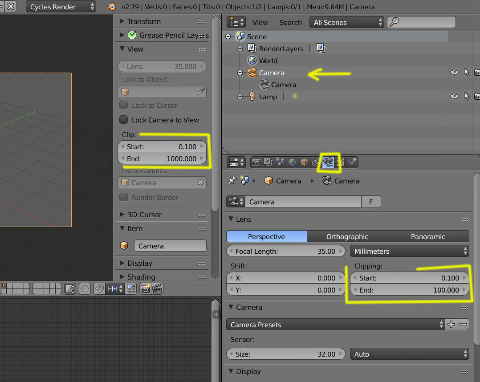Open the Render Layers properties tab icon
The width and height of the screenshot is (480, 382).
point(268,162)
